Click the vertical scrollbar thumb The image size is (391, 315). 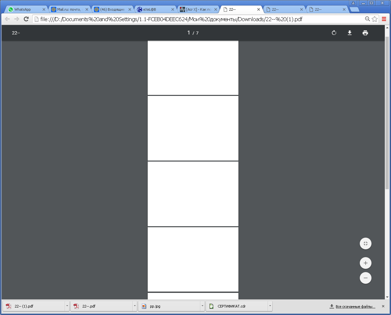pyautogui.click(x=387, y=113)
